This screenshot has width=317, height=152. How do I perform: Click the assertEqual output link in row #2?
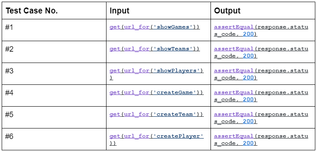(x=261, y=52)
